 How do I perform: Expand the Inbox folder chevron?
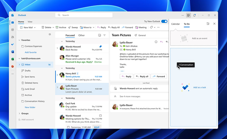click(19, 65)
